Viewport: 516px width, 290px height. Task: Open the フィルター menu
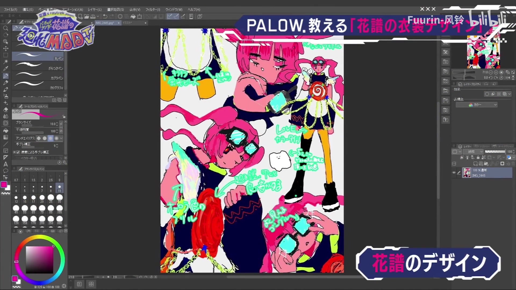click(x=153, y=9)
